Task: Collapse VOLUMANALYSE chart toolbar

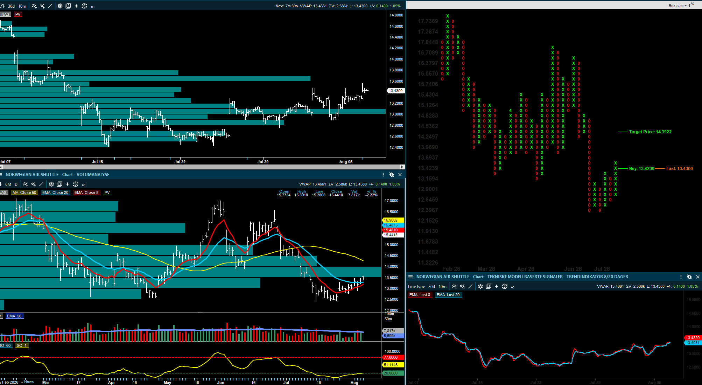Action: coord(83,184)
